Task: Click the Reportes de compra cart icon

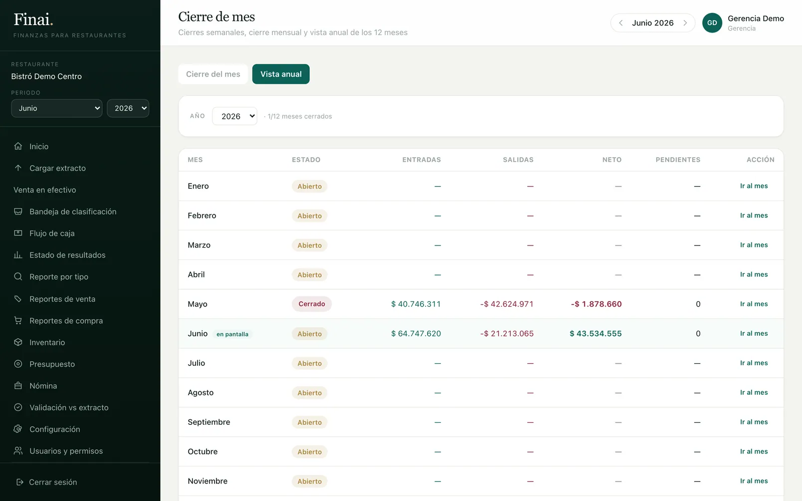Action: pos(18,320)
